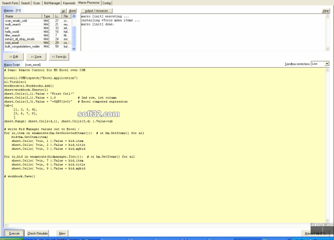Click the '>> Edit' button
334x240 pixels.
tap(13, 57)
